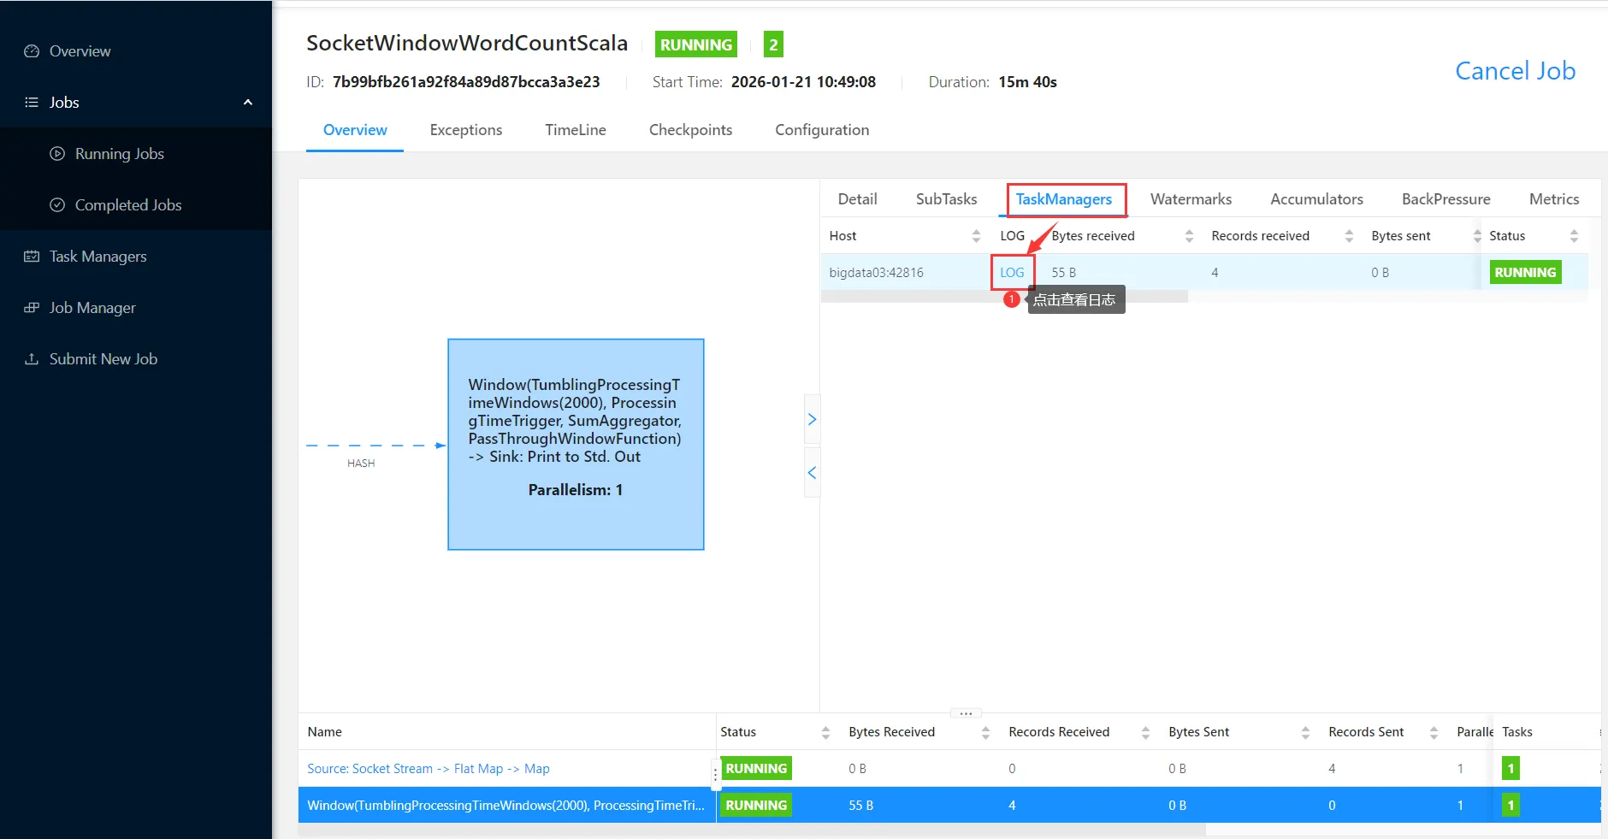Click RUNNING badge in Source Socket Stream row
The height and width of the screenshot is (839, 1608).
pos(756,769)
